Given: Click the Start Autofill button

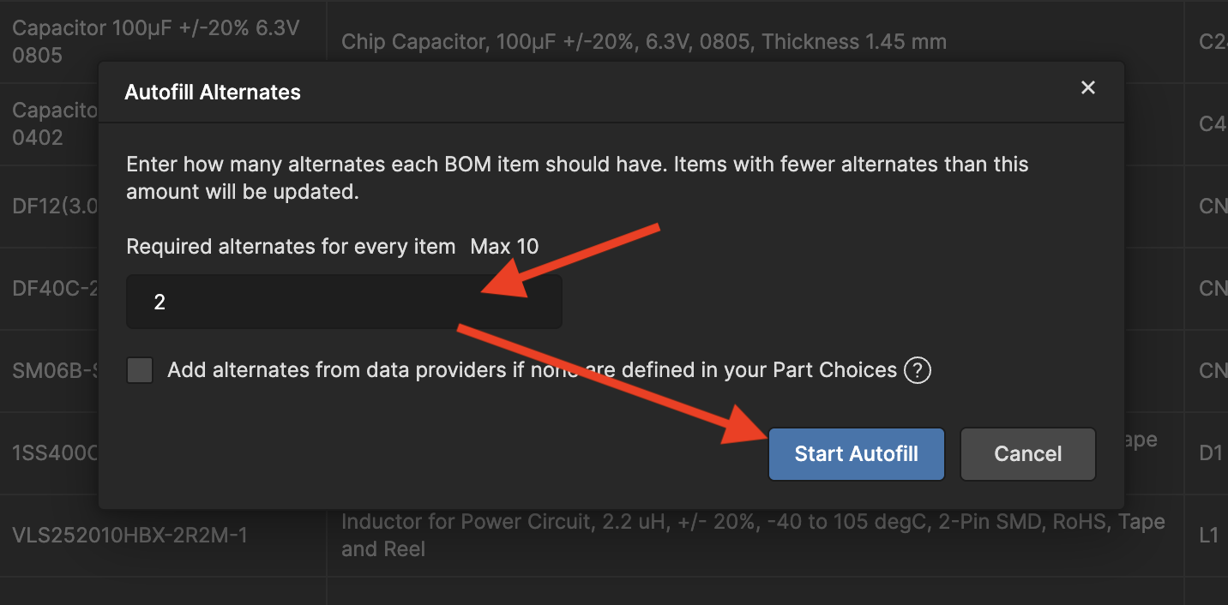Looking at the screenshot, I should [855, 453].
